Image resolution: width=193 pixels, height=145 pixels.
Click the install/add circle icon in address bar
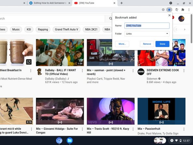(x=163, y=9)
